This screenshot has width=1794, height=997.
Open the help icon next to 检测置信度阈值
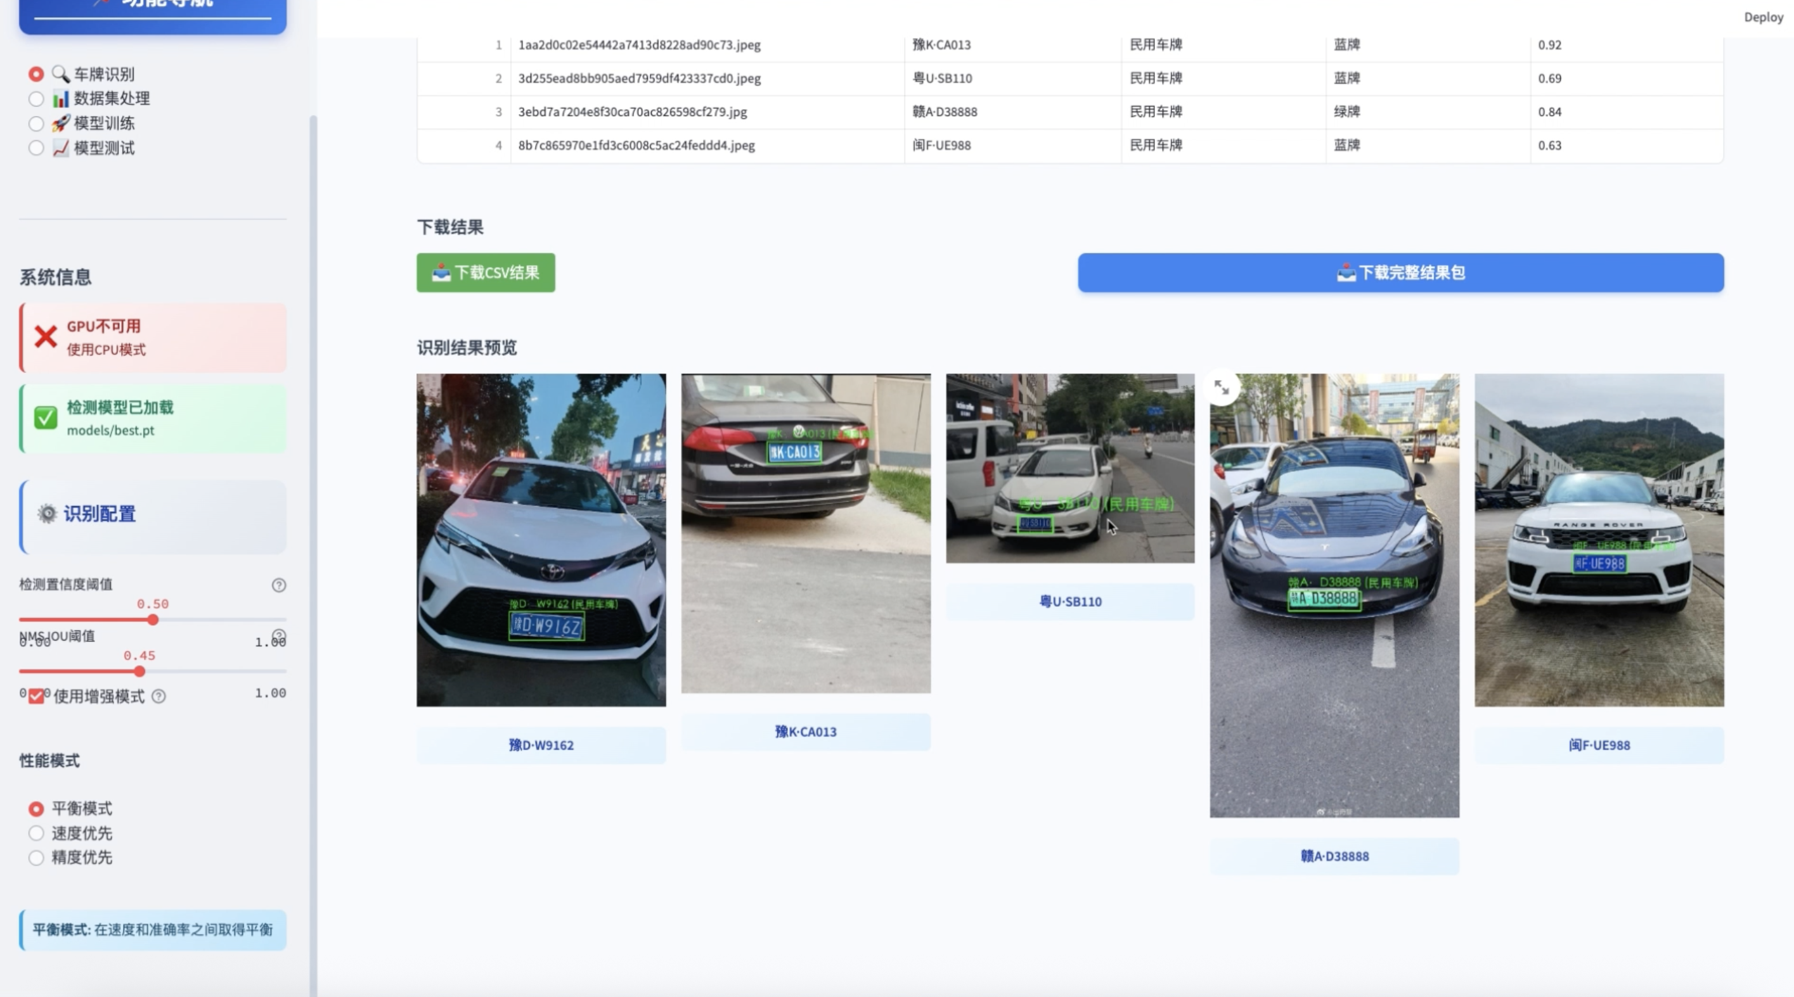pyautogui.click(x=278, y=587)
